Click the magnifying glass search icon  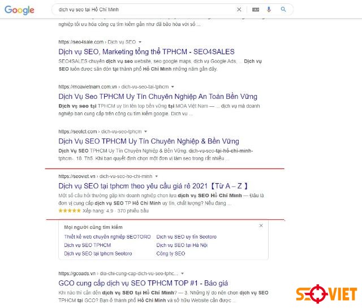pyautogui.click(x=283, y=10)
